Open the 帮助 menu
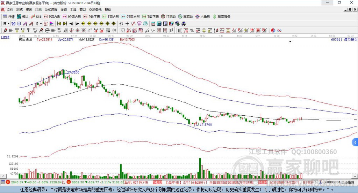The width and height of the screenshot is (358, 193). click(108, 9)
